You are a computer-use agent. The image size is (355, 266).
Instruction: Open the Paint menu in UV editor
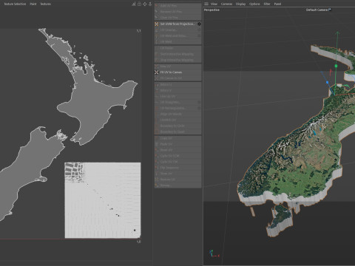click(33, 4)
